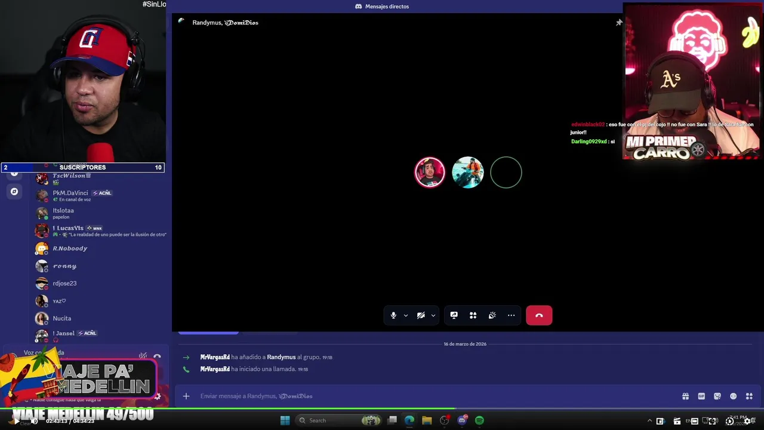Open pinned messages pin icon
This screenshot has height=430, width=764.
pyautogui.click(x=619, y=23)
